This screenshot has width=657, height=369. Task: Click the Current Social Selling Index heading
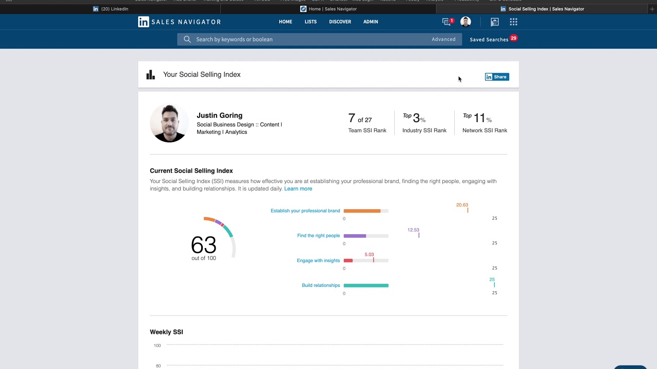coord(191,171)
